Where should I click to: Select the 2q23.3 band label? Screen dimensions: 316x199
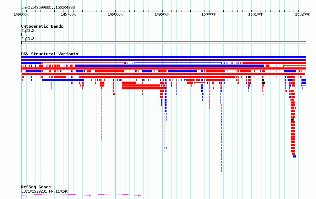[x=28, y=39]
